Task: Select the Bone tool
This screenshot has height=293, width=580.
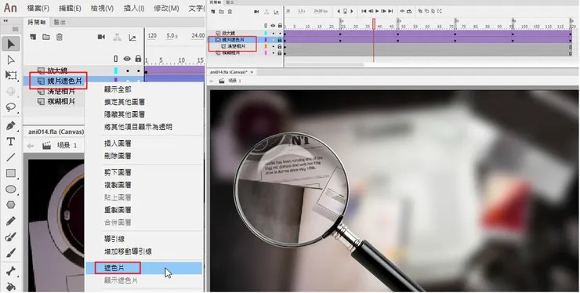Action: coord(11,271)
